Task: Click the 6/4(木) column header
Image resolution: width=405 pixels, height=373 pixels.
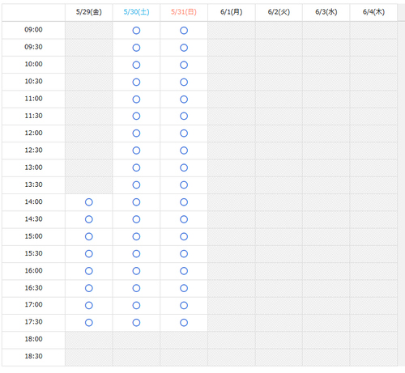Action: (x=373, y=12)
